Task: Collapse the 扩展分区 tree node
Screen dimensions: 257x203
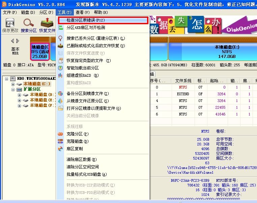Action: [13, 90]
